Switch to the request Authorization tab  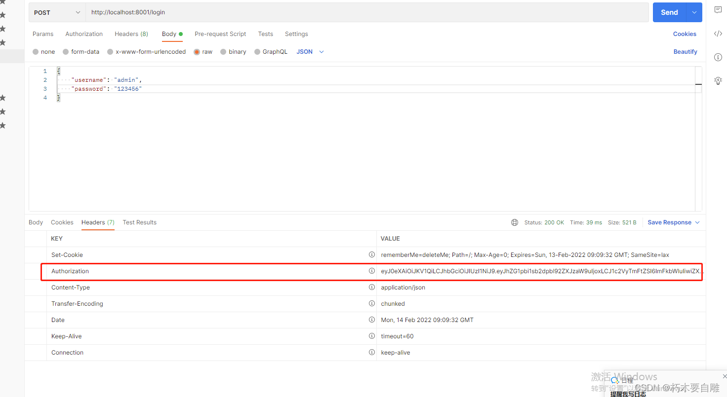[84, 34]
